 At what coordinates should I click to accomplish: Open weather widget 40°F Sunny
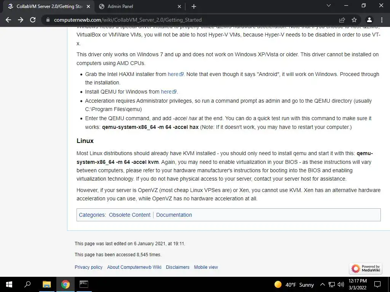tap(294, 284)
